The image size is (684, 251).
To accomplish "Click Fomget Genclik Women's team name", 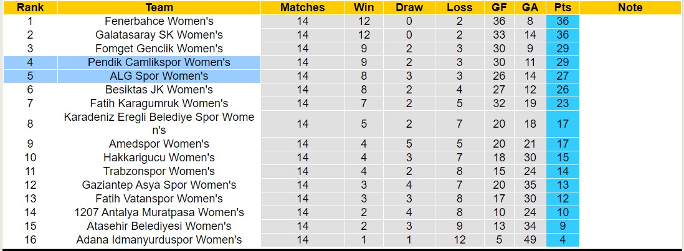I will [x=159, y=49].
